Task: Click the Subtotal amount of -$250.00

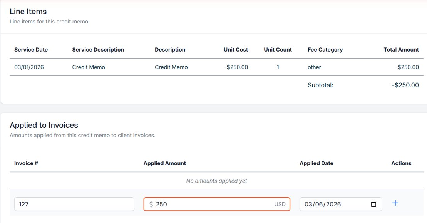Action: pyautogui.click(x=405, y=85)
